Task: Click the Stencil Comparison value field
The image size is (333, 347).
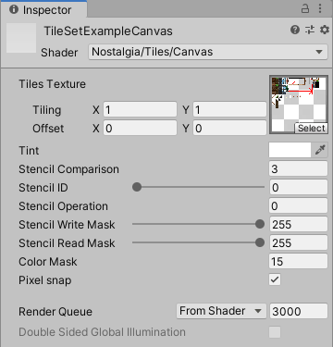Action: point(298,169)
